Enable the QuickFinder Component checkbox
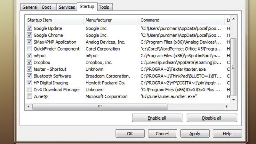 (29, 49)
